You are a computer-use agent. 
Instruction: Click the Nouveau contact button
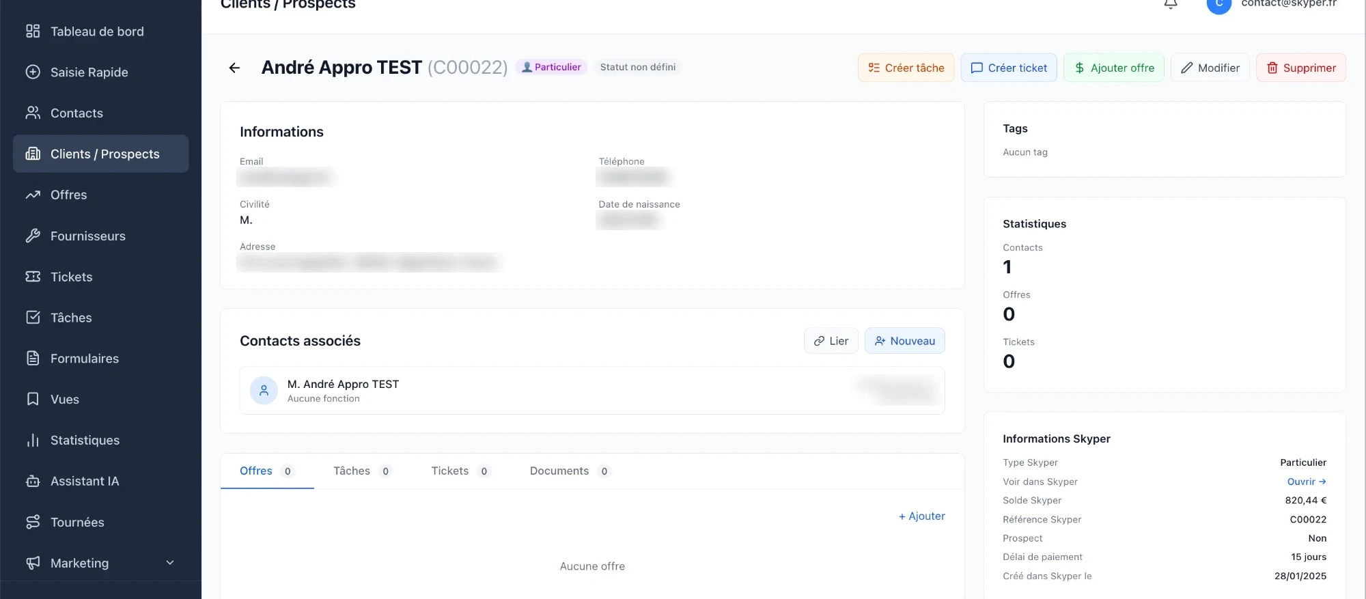click(905, 341)
